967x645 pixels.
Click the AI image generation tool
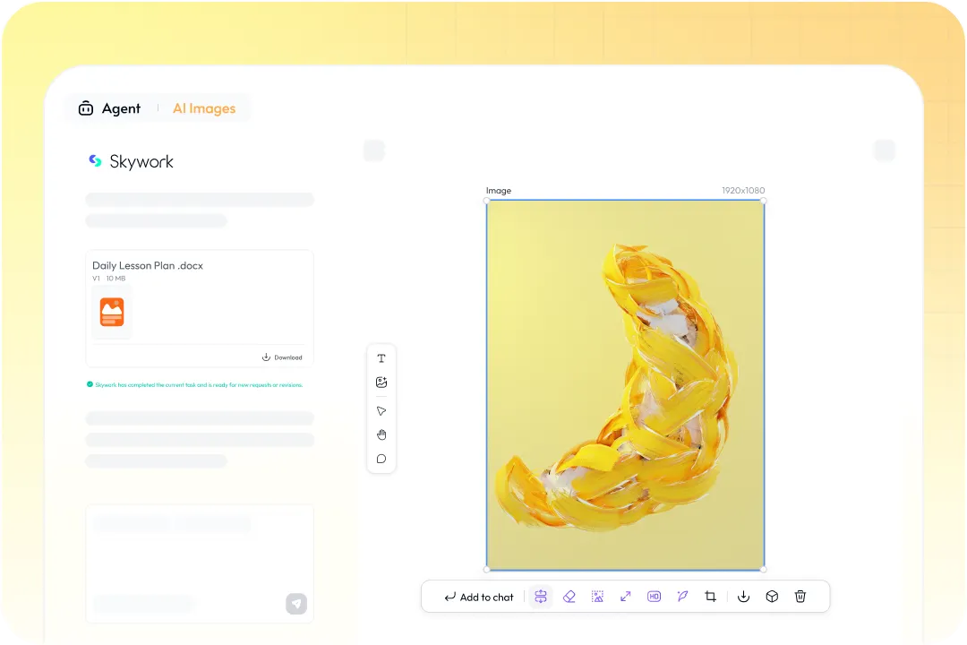pos(381,383)
